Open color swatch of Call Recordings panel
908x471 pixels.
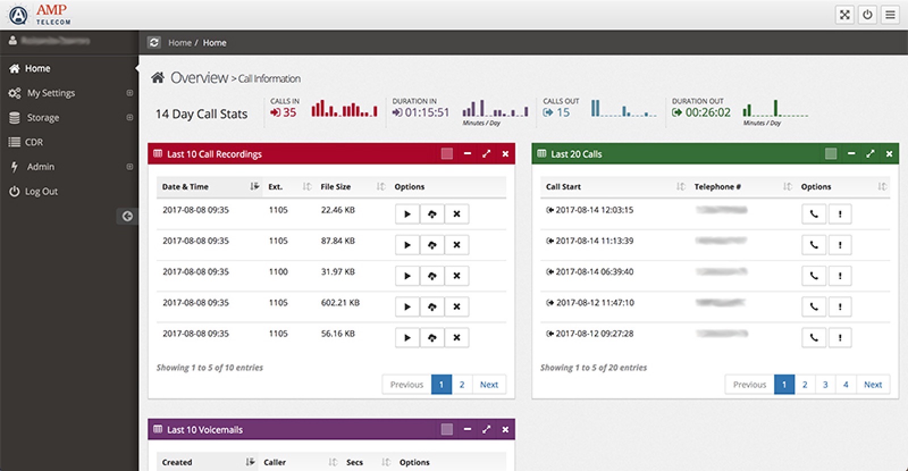pyautogui.click(x=447, y=154)
